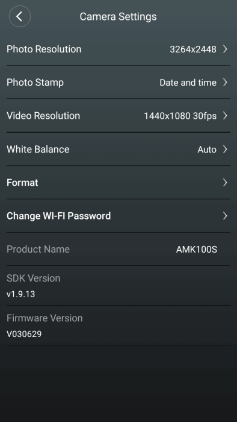Open the Video Resolution setting
237x422 pixels.
click(118, 116)
